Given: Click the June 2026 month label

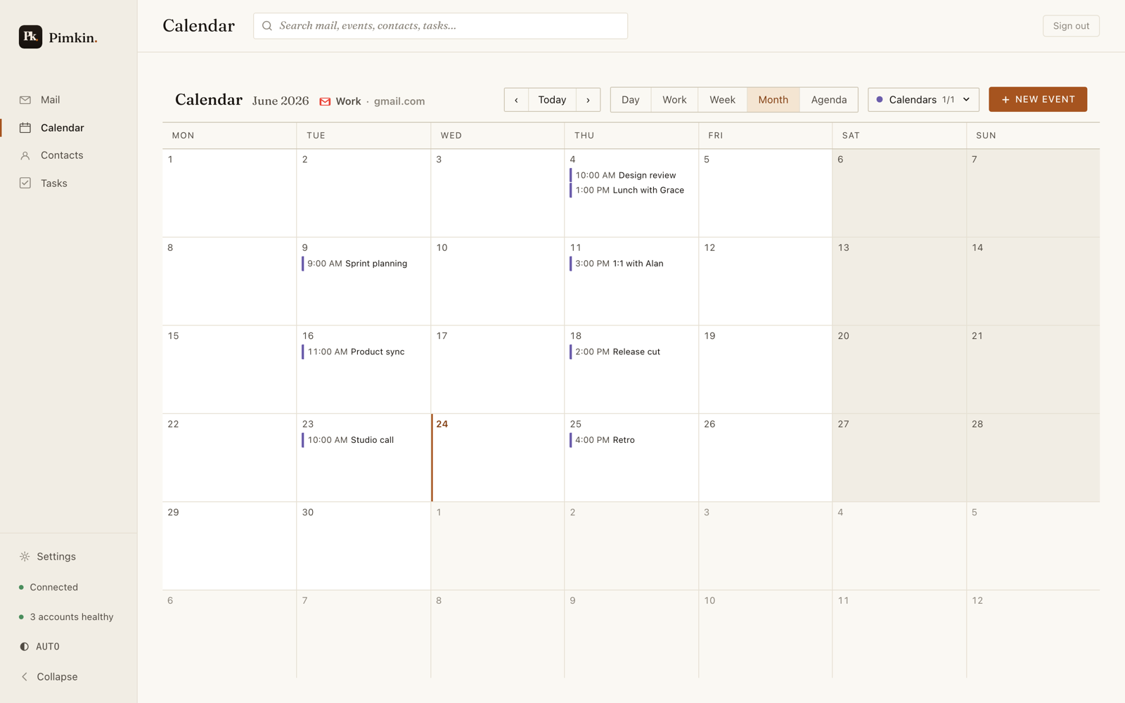Looking at the screenshot, I should pyautogui.click(x=281, y=101).
